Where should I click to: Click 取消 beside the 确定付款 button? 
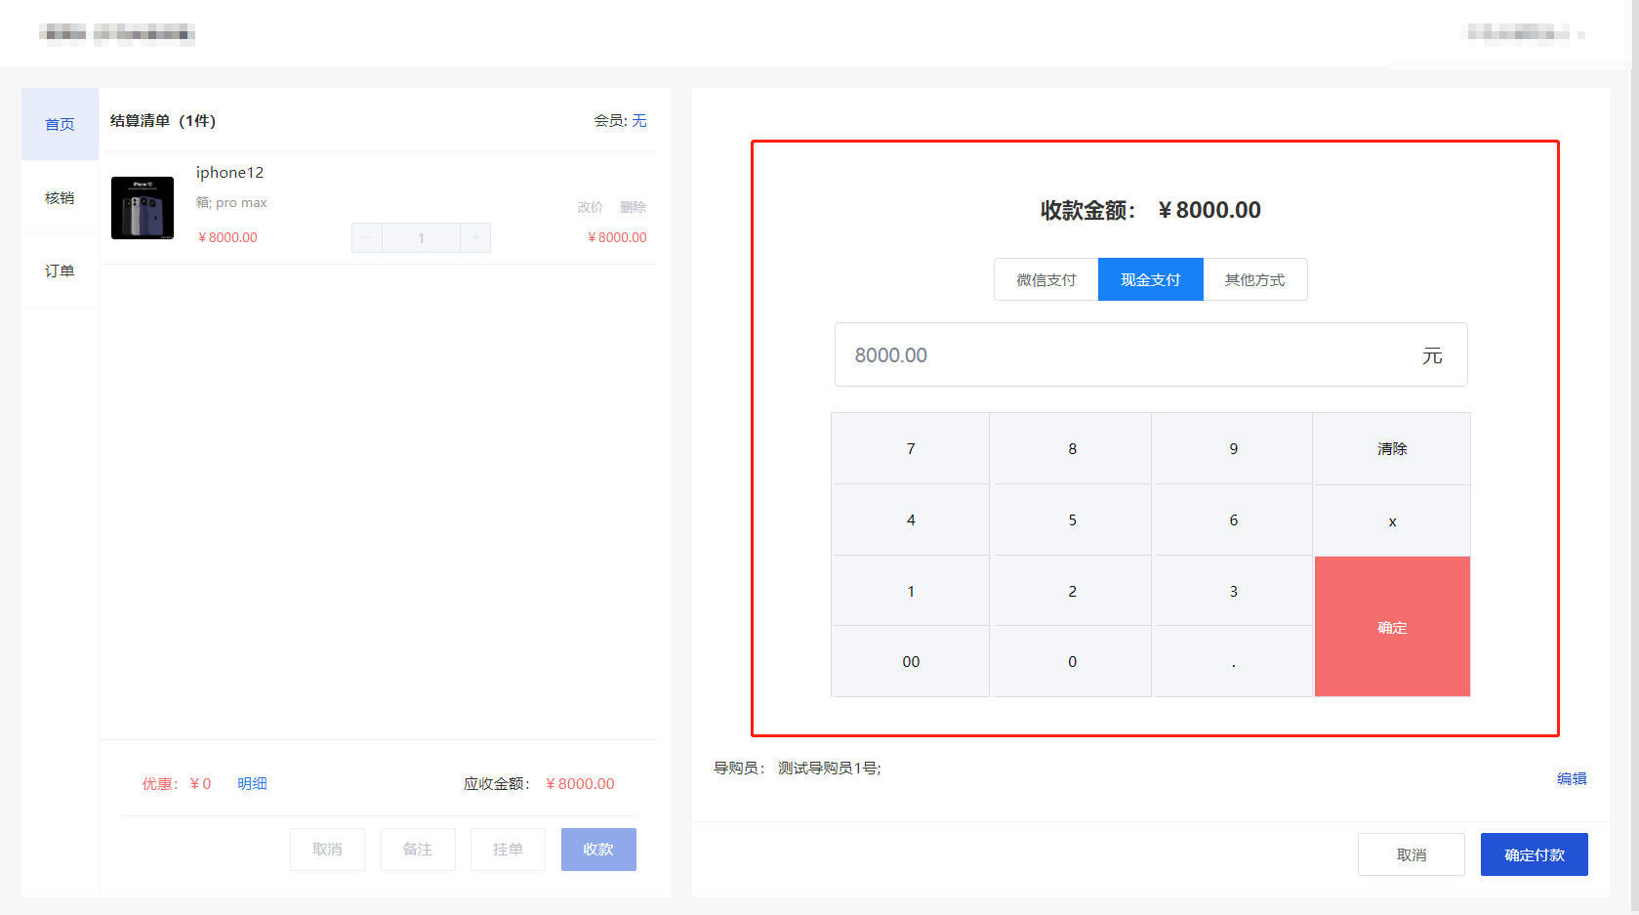(1411, 854)
